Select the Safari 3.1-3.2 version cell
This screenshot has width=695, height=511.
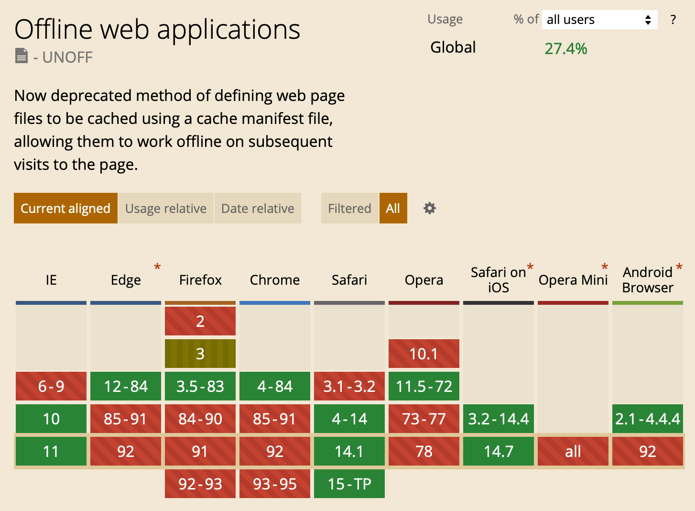pos(349,386)
